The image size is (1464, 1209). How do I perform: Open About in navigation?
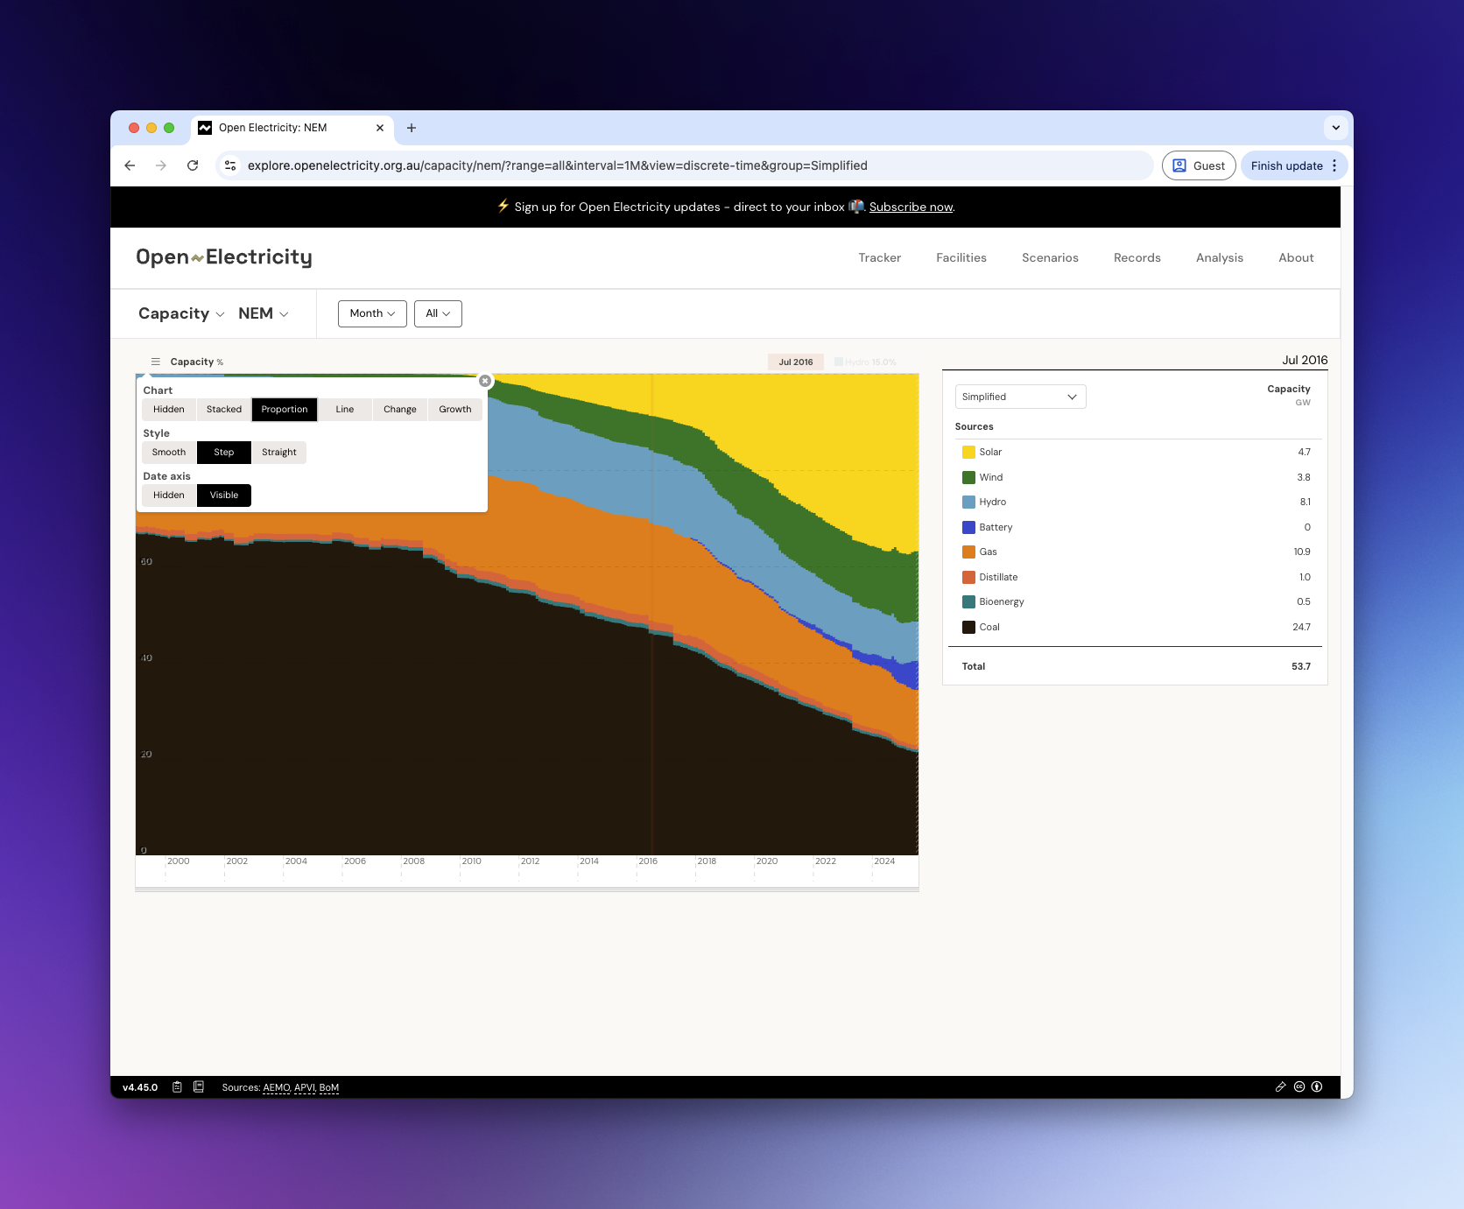tap(1296, 257)
